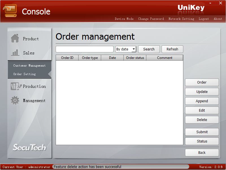Click the Console logo icon
This screenshot has height=170, width=226.
[10, 11]
